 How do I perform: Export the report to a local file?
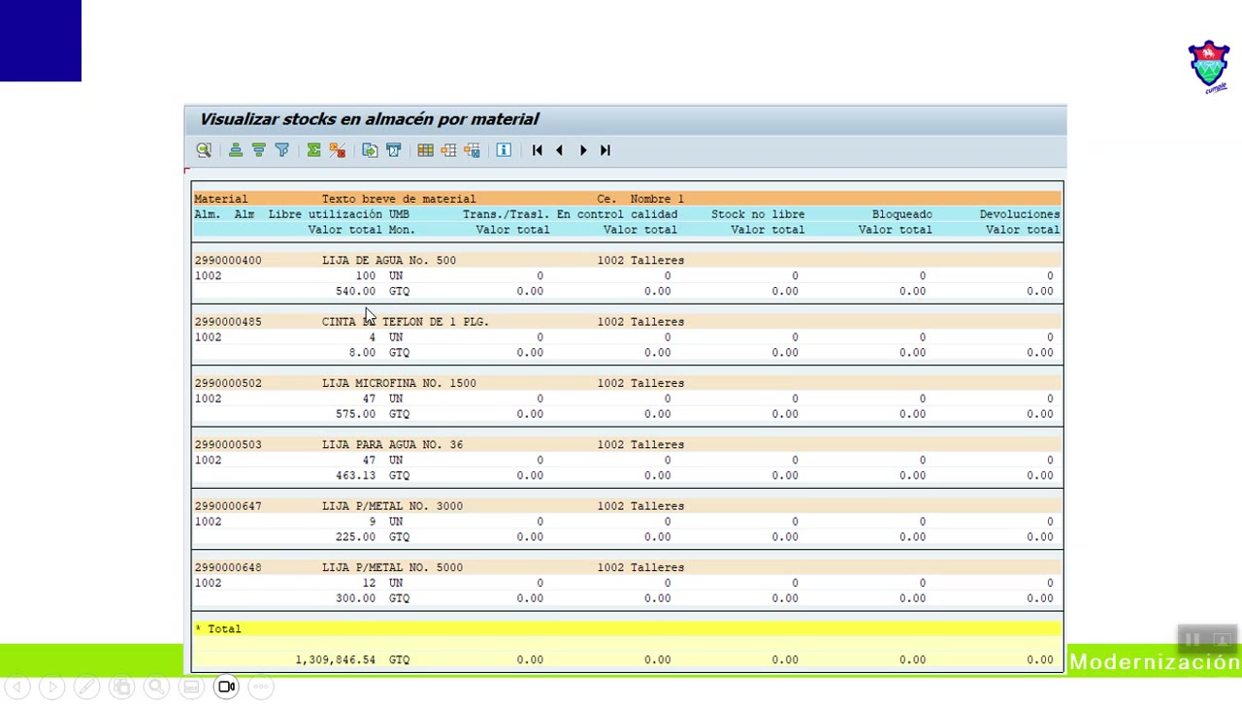[370, 149]
